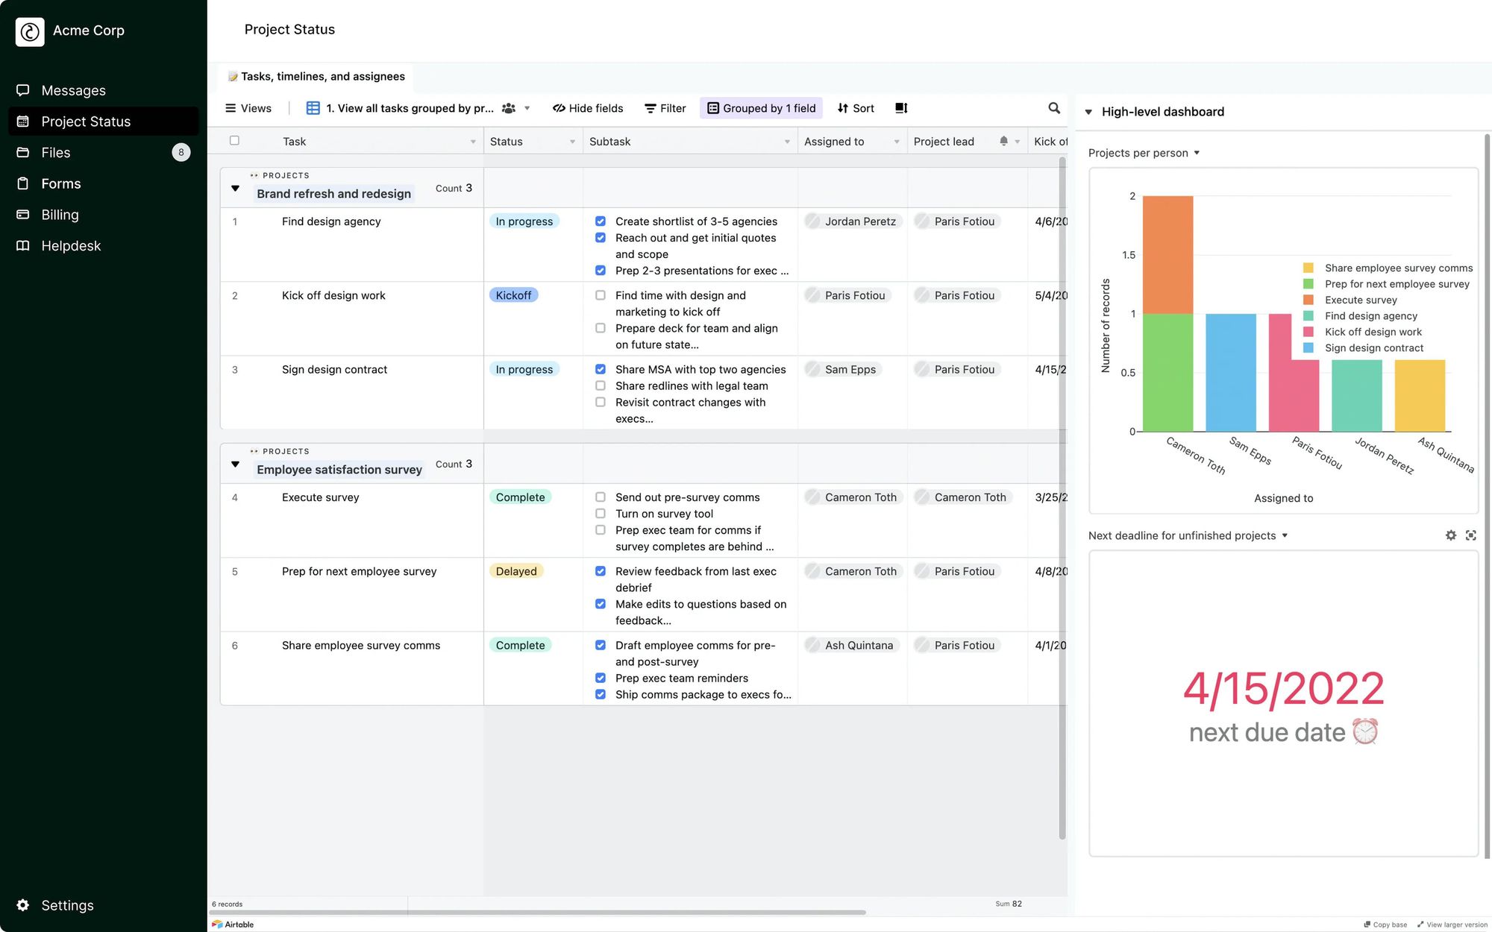Click the group-by field icon
Image resolution: width=1492 pixels, height=932 pixels.
[x=711, y=108]
